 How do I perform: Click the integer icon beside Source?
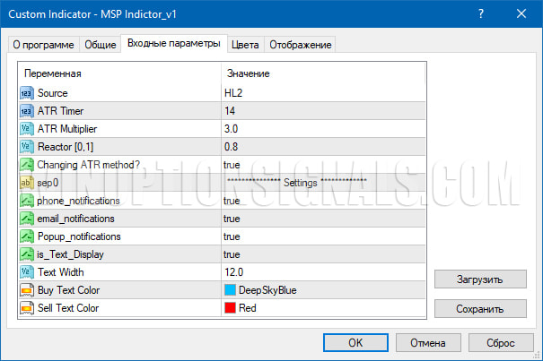(x=27, y=93)
